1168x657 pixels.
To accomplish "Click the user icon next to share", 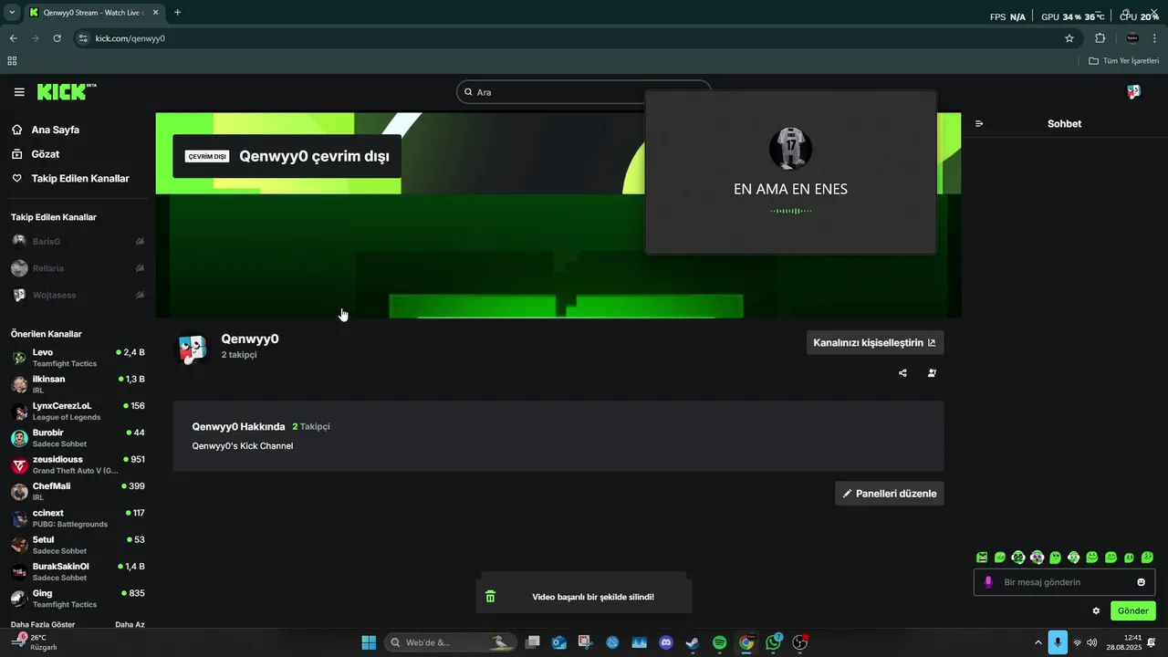I will coord(932,372).
